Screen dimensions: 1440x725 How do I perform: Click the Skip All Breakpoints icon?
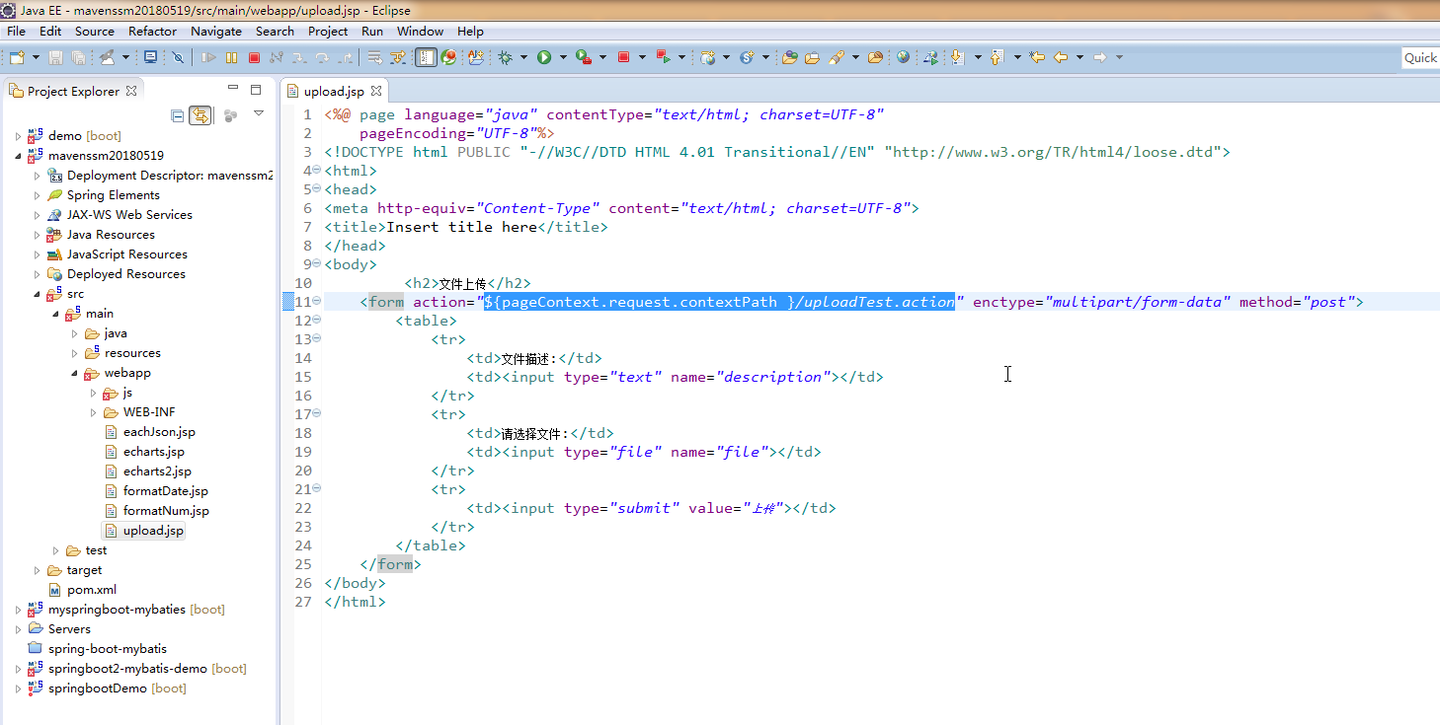coord(178,57)
